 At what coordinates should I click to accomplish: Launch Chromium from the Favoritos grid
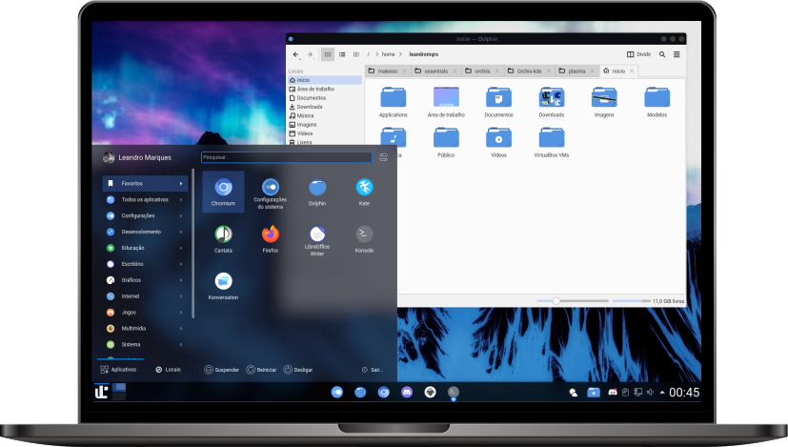click(x=223, y=191)
